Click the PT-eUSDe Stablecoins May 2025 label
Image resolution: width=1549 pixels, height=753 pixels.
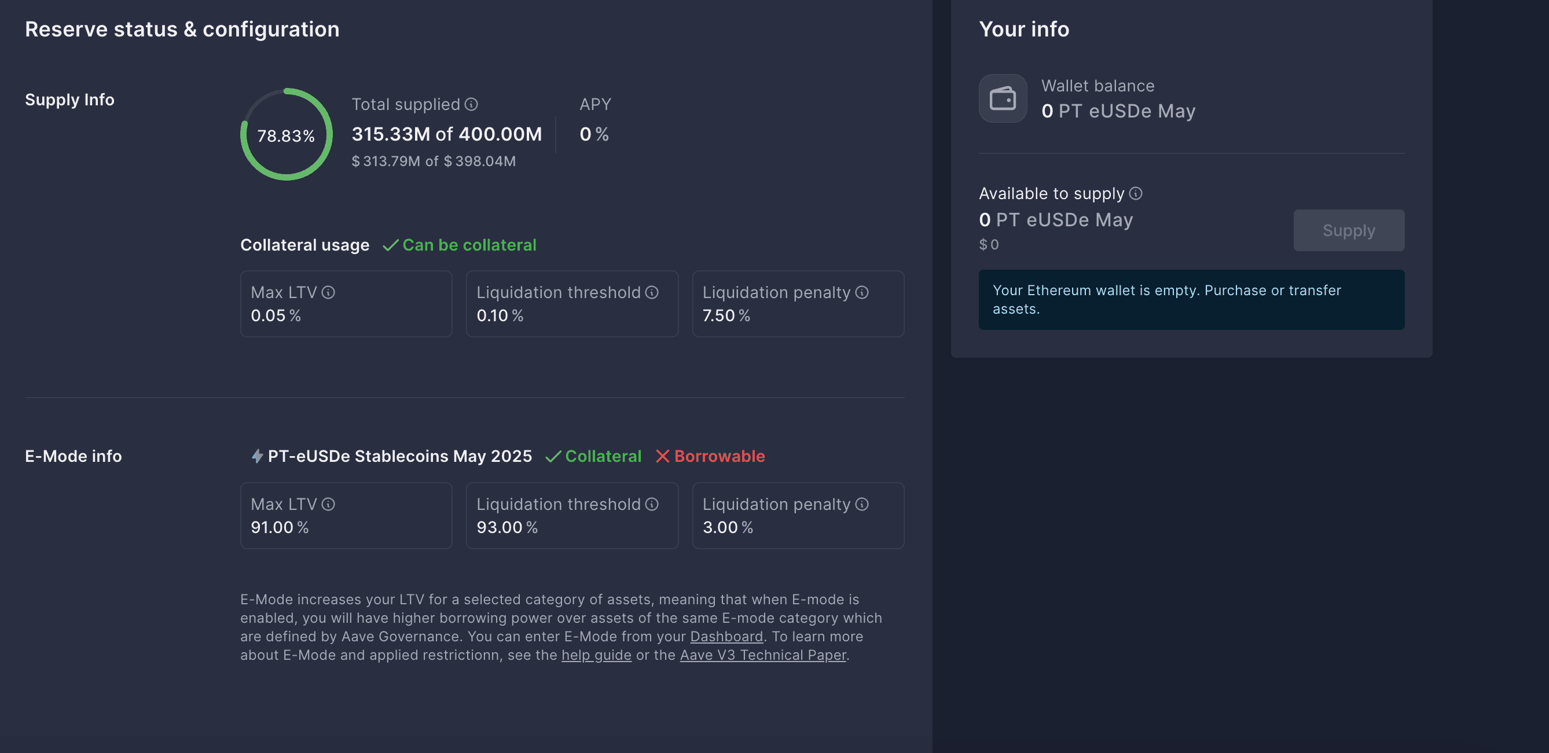(399, 456)
